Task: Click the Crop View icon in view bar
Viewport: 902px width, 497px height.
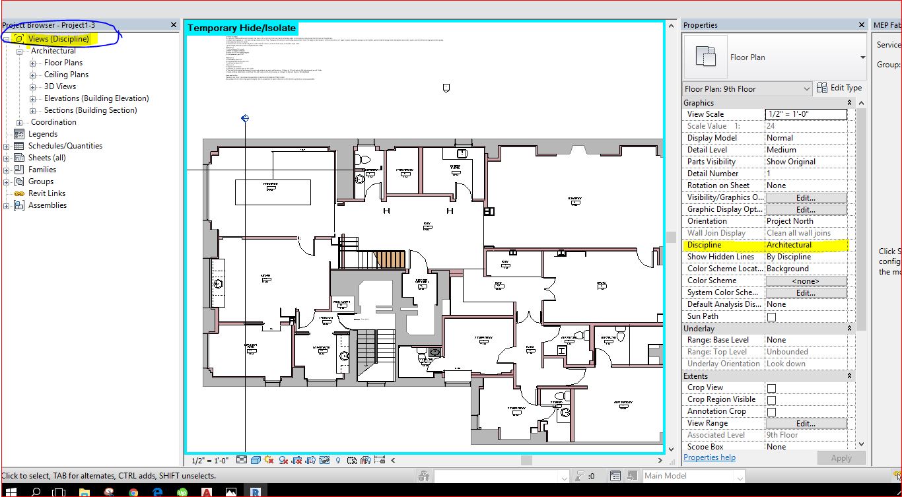Action: 296,460
